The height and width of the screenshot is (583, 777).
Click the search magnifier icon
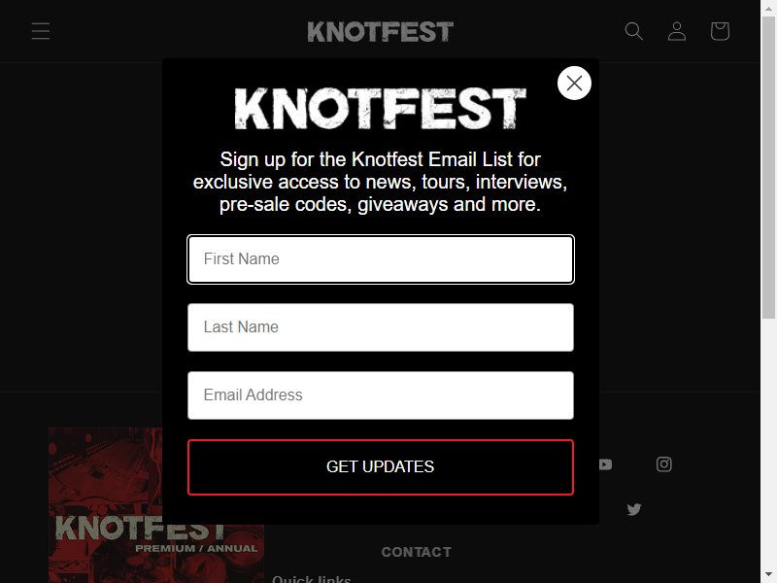click(634, 31)
